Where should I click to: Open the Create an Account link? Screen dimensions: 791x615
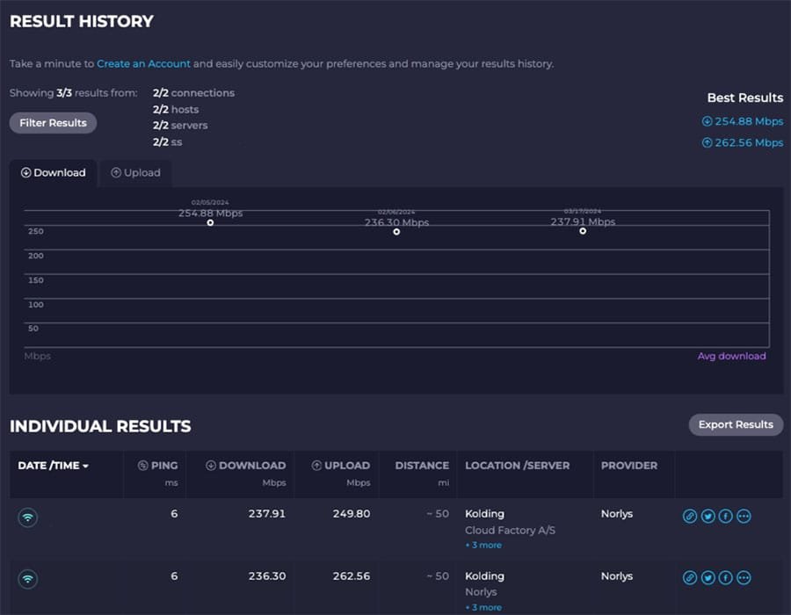[x=143, y=63]
